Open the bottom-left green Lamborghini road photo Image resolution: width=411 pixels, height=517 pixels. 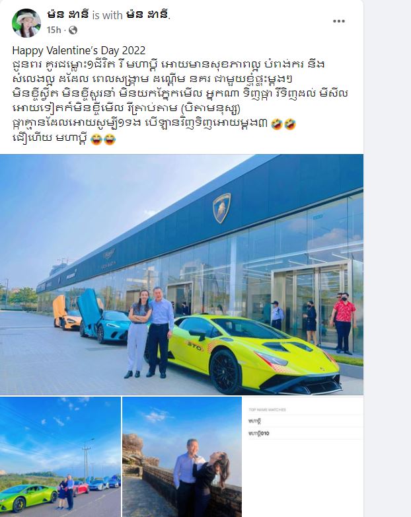[x=60, y=457]
